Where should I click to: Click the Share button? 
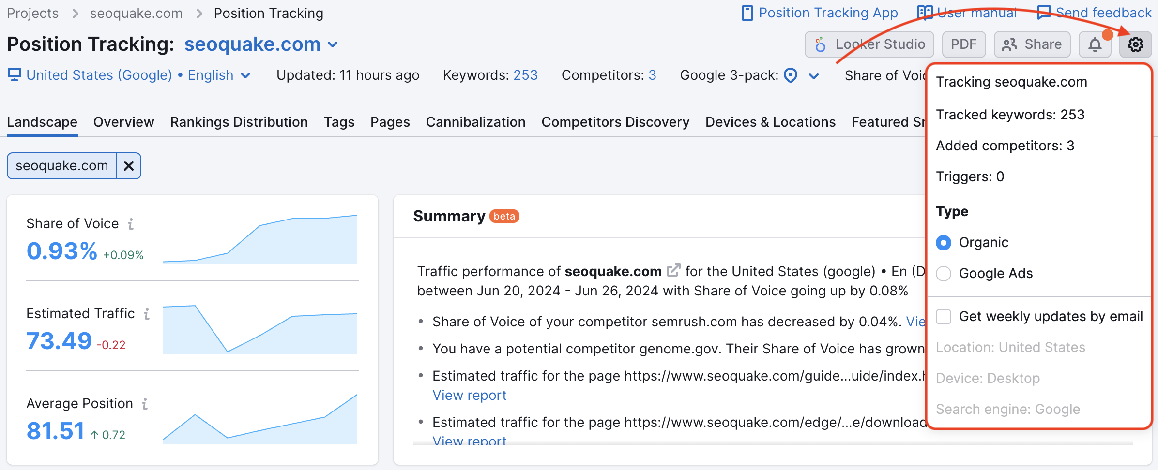(x=1032, y=44)
